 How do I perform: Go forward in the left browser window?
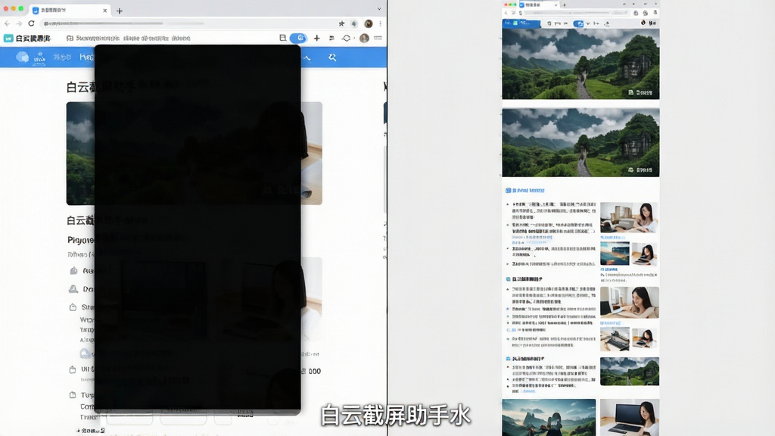(19, 23)
